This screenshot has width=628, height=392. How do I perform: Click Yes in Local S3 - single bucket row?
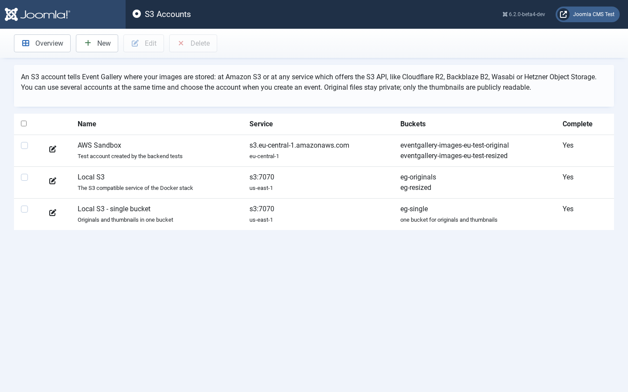568,209
